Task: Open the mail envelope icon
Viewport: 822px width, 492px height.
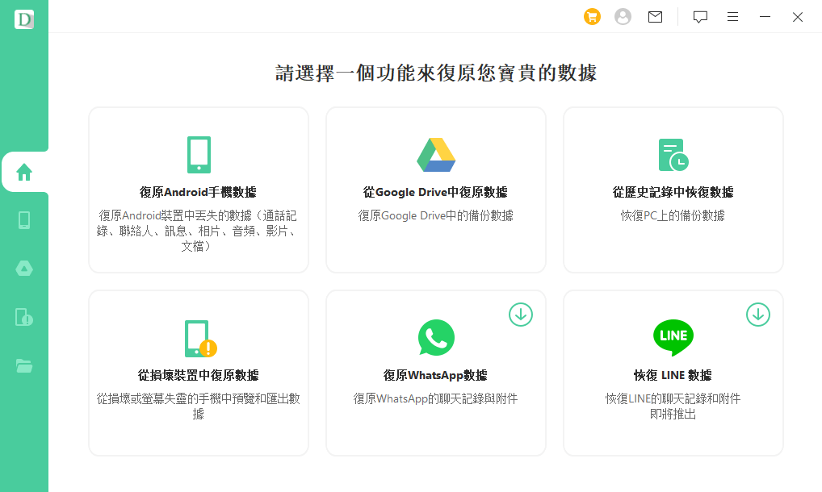Action: tap(655, 17)
